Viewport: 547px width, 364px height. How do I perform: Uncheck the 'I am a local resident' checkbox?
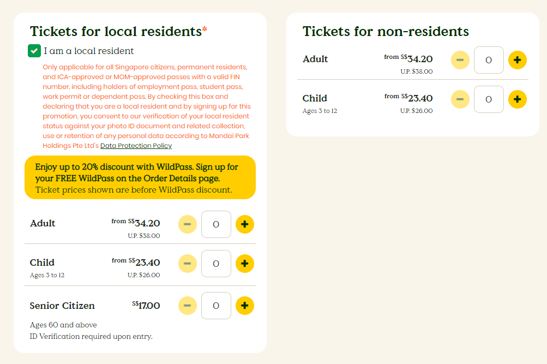[34, 51]
